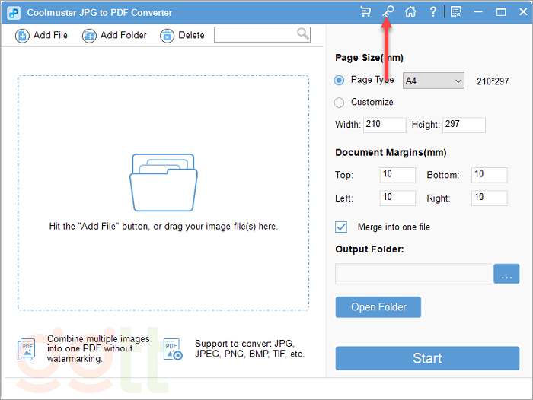Click the feedback form icon in title bar

pyautogui.click(x=456, y=11)
